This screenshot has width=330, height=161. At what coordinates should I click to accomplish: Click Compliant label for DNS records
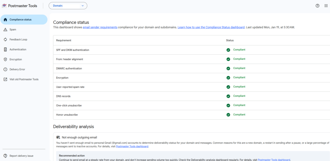click(239, 96)
